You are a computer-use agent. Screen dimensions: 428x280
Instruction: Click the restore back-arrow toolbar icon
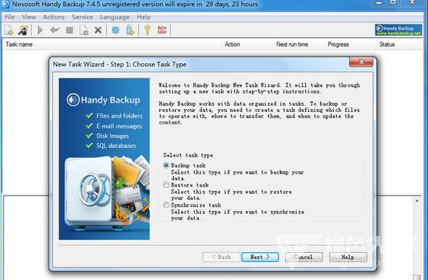(x=55, y=30)
